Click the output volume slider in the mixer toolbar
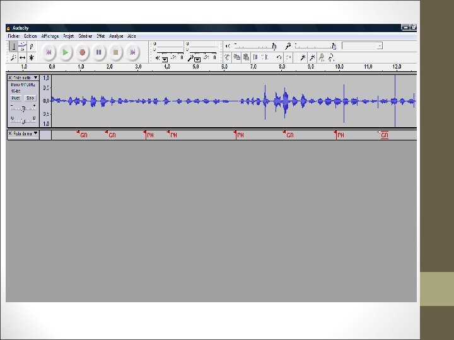 (x=255, y=46)
